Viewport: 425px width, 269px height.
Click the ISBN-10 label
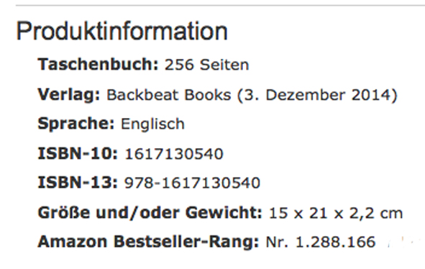coord(78,153)
